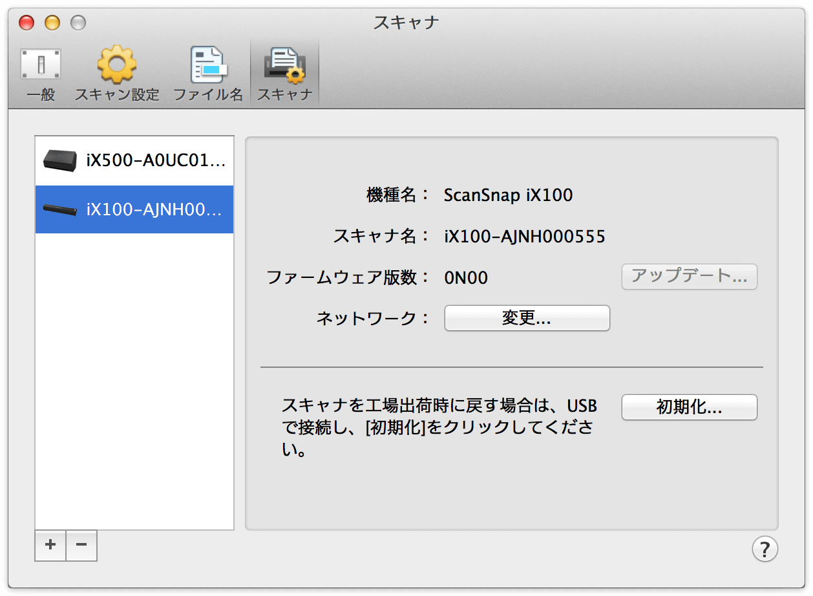Viewport: 813px width, 596px height.
Task: Click the ネットワーク label
Action: [373, 318]
